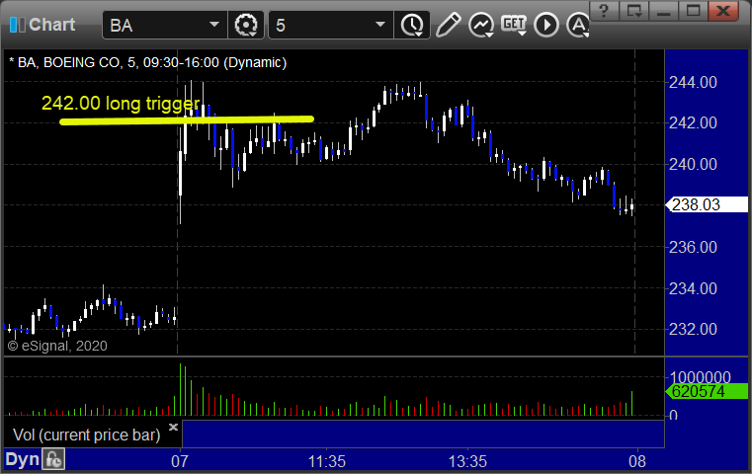752x474 pixels.
Task: Click the 244.00 price axis label
Action: pyautogui.click(x=693, y=82)
